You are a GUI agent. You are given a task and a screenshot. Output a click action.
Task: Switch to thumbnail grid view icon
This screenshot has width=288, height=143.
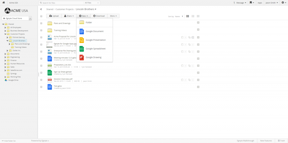coord(198,16)
